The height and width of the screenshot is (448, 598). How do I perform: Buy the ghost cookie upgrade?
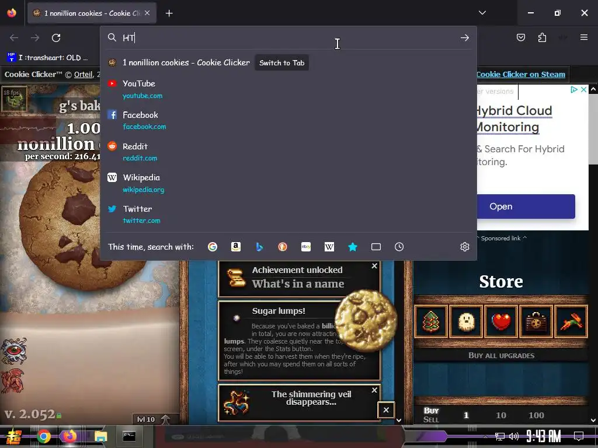(x=466, y=321)
